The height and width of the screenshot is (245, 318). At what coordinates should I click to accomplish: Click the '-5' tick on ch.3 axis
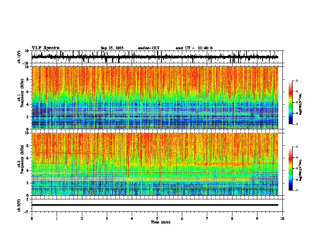[27, 212]
